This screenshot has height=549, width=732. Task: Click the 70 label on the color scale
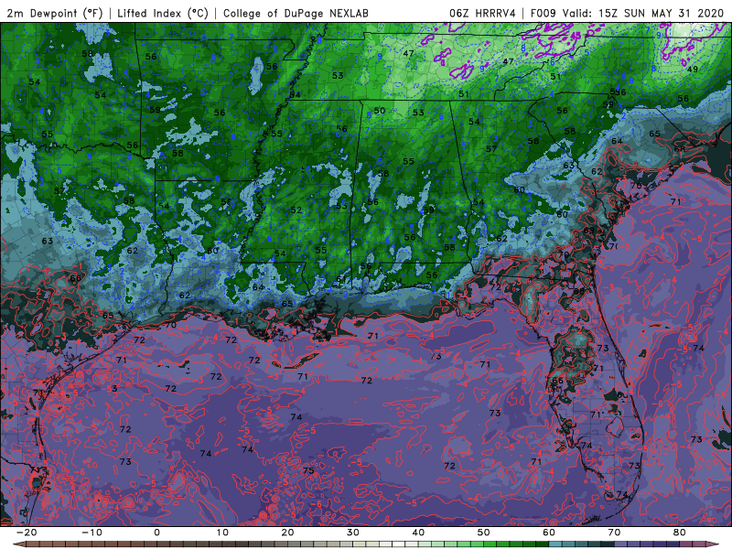614,533
